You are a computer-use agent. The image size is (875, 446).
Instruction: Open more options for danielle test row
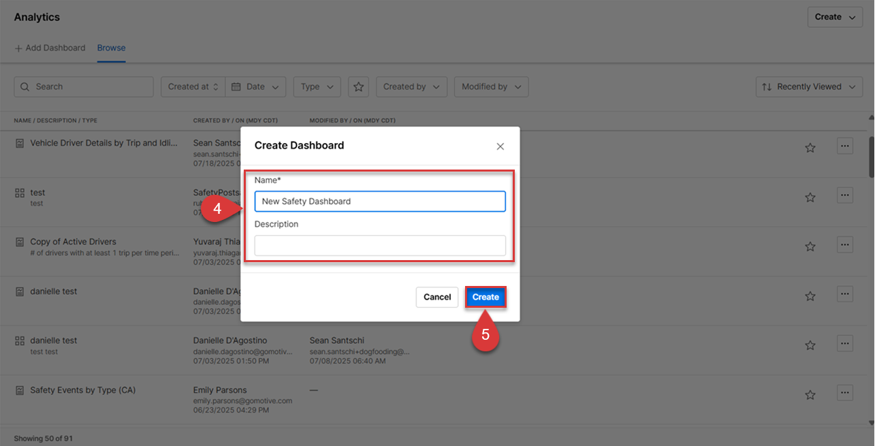844,293
